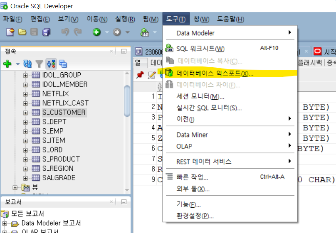Switch to the 열 columns tab
The image size is (336, 233).
(x=138, y=63)
